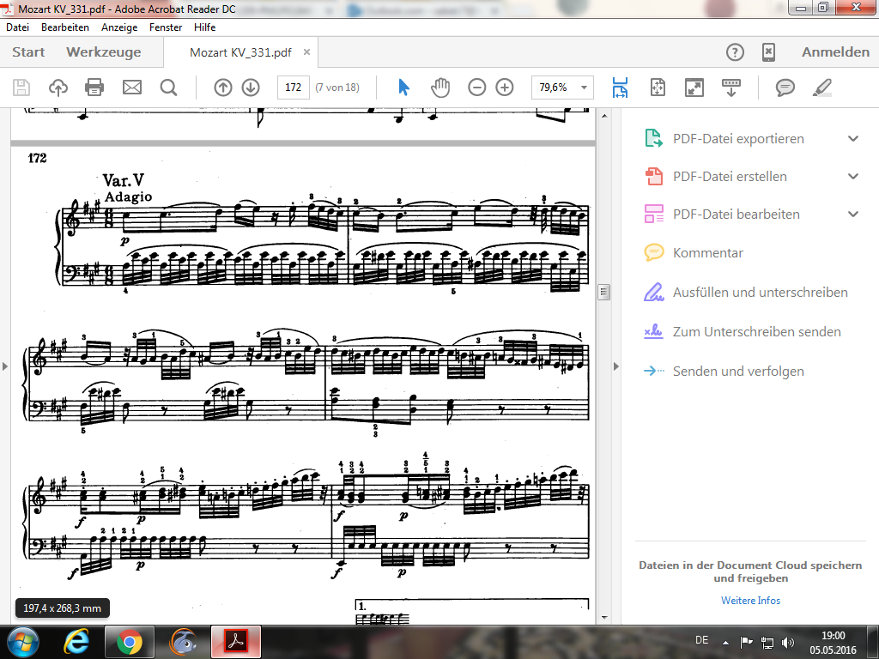Click the Senden und verfolgen arrow icon

pyautogui.click(x=653, y=371)
